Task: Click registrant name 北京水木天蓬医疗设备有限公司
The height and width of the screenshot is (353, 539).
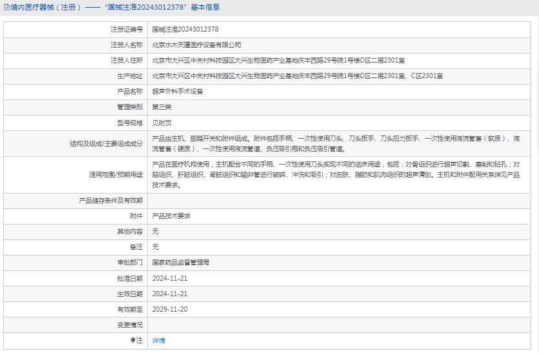Action: click(x=196, y=45)
